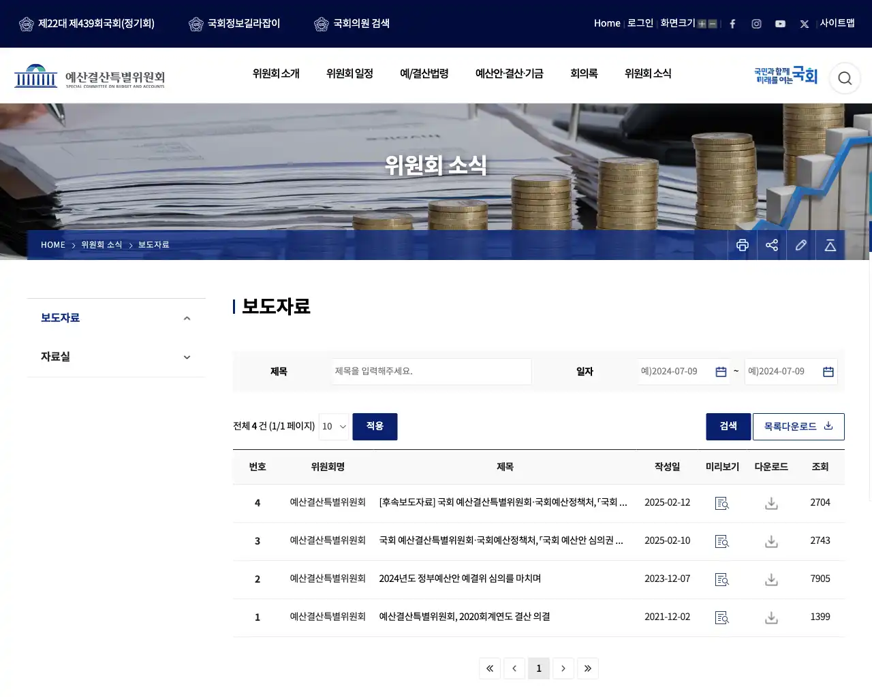Click the 조회 column header
The height and width of the screenshot is (697, 872).
click(820, 467)
